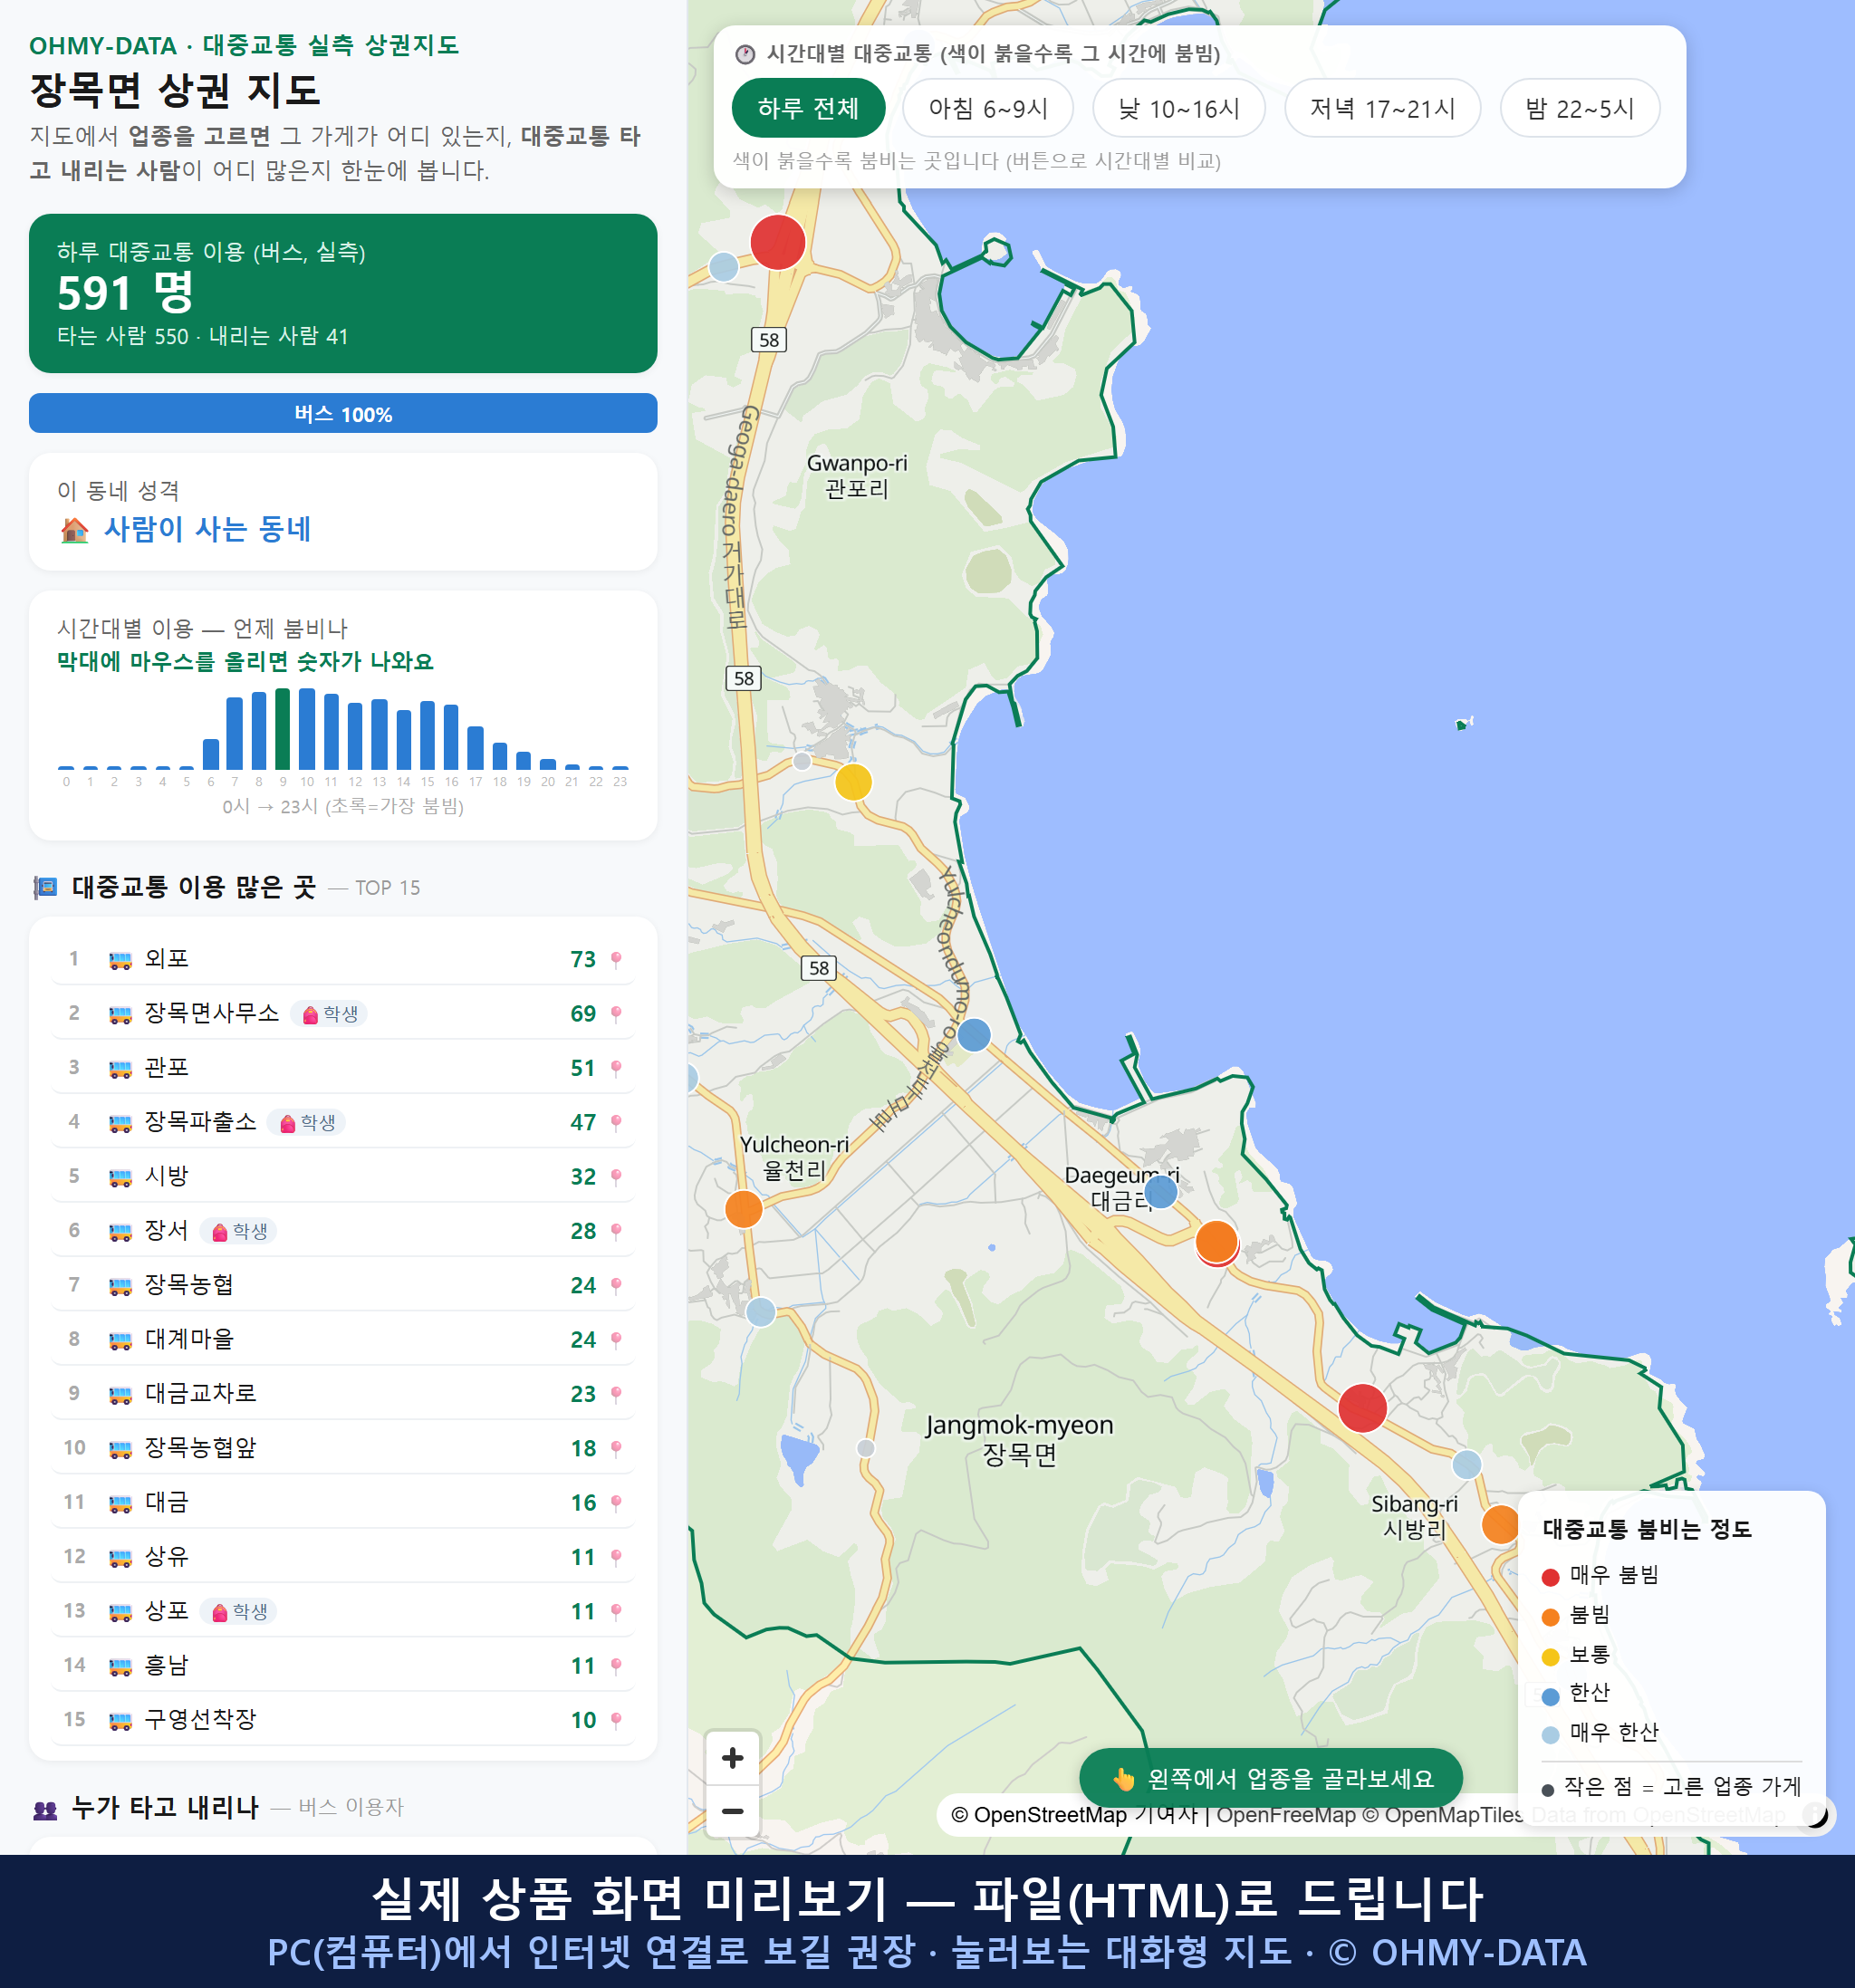
Task: Select the yellow stop marker on the map
Action: [853, 782]
